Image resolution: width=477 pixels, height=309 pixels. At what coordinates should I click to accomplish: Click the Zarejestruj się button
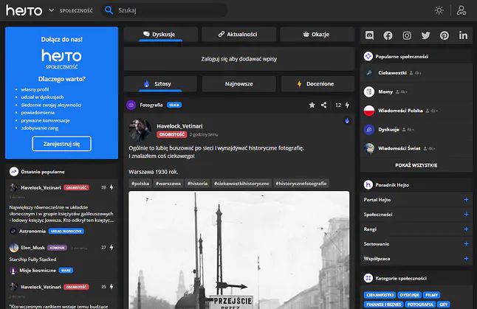pyautogui.click(x=61, y=144)
